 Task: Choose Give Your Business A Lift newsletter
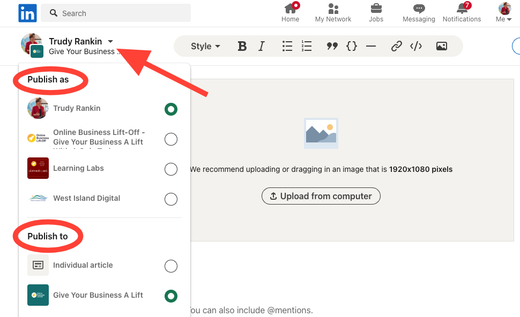click(171, 296)
